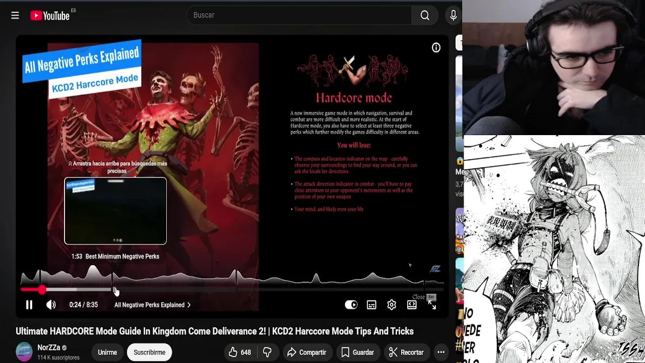Join the channel with Unirme
The height and width of the screenshot is (363, 645).
pyautogui.click(x=107, y=352)
